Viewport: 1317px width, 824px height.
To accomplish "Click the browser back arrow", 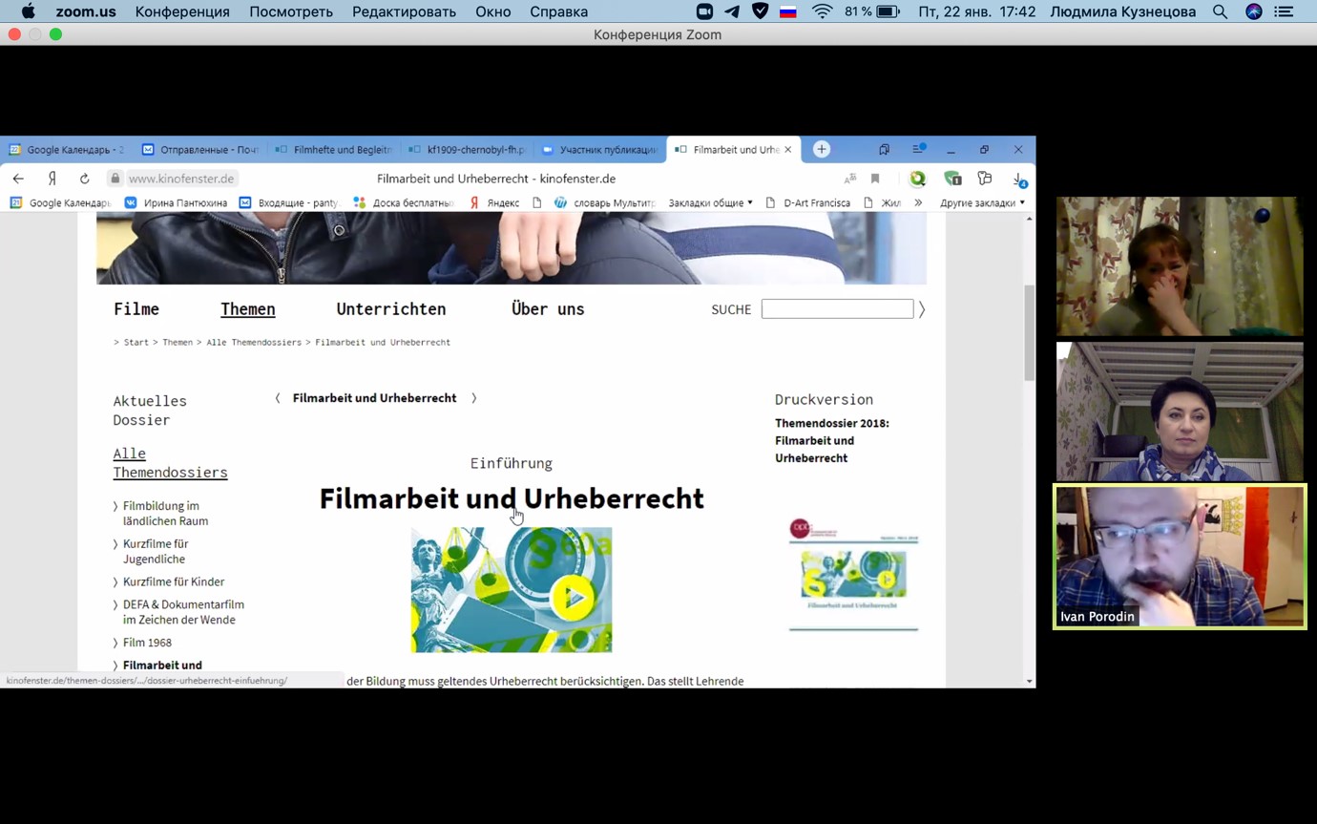I will click(18, 179).
